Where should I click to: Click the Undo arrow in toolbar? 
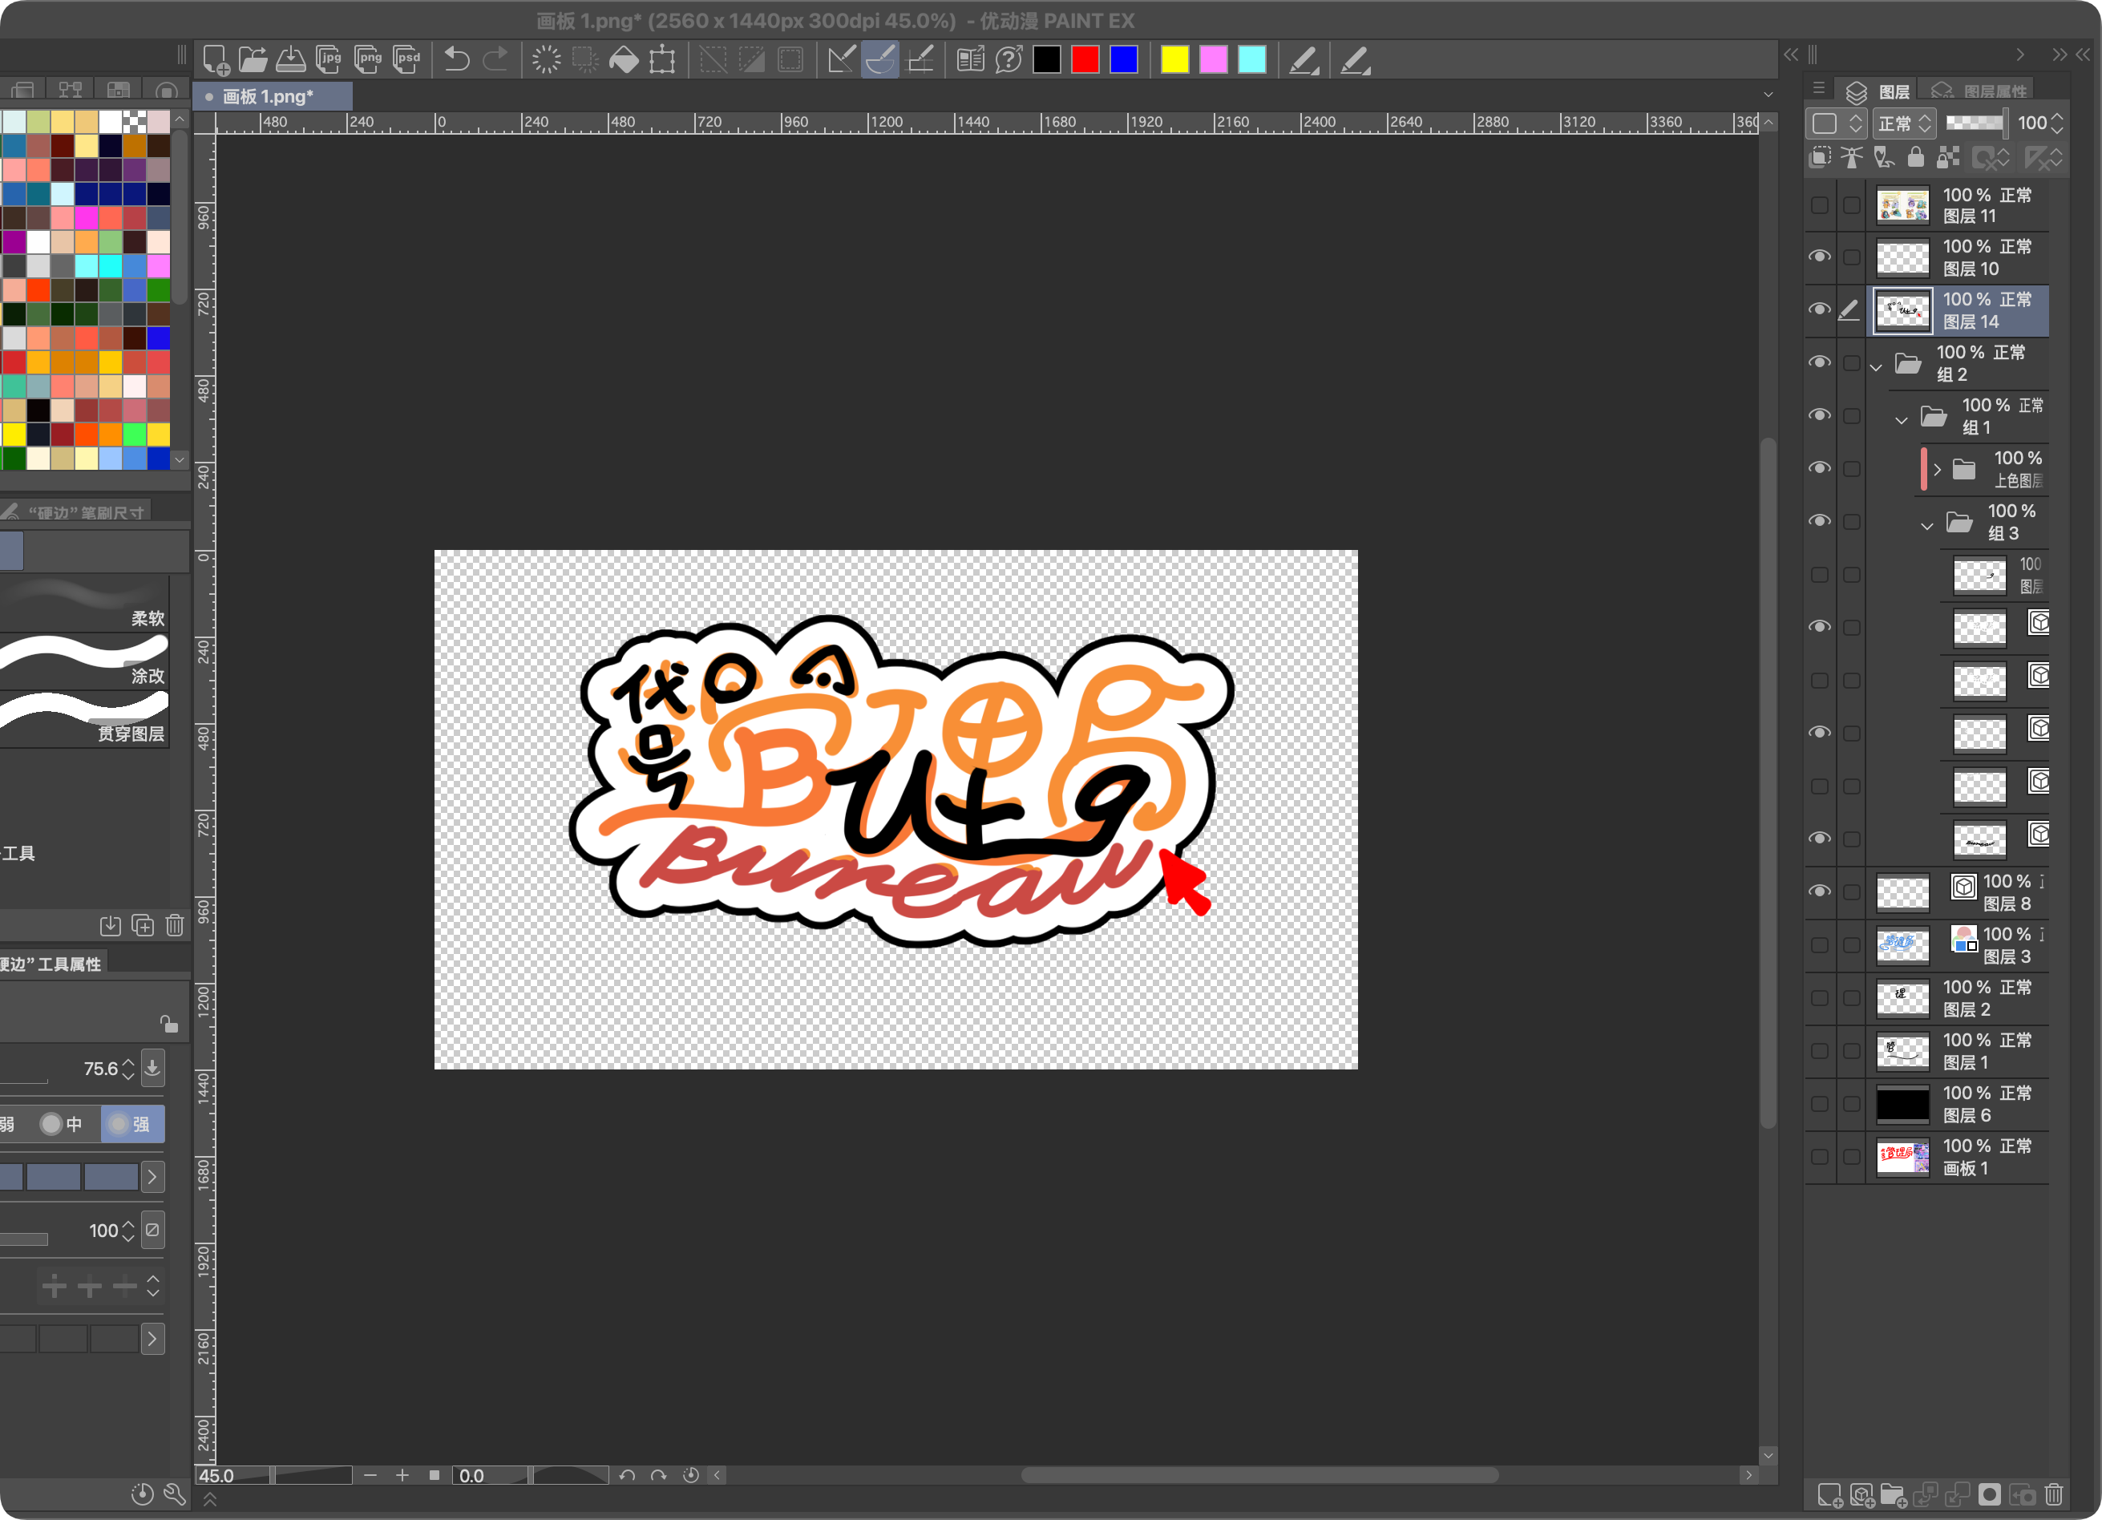coord(456,60)
